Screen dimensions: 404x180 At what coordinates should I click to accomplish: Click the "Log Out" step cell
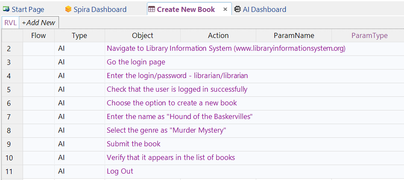(x=254, y=171)
